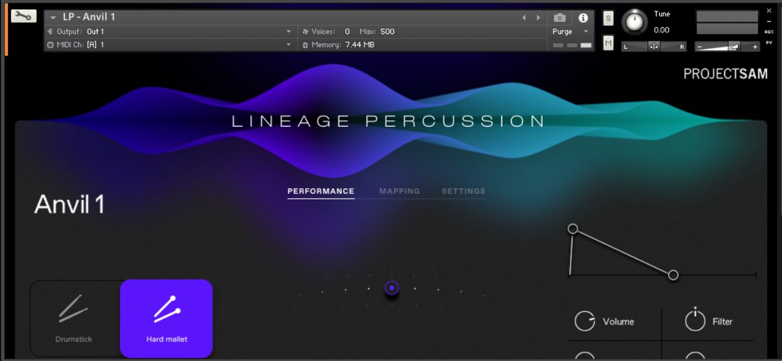The width and height of the screenshot is (782, 361).
Task: Click the Anvil 1 instrument title
Action: coord(69,204)
